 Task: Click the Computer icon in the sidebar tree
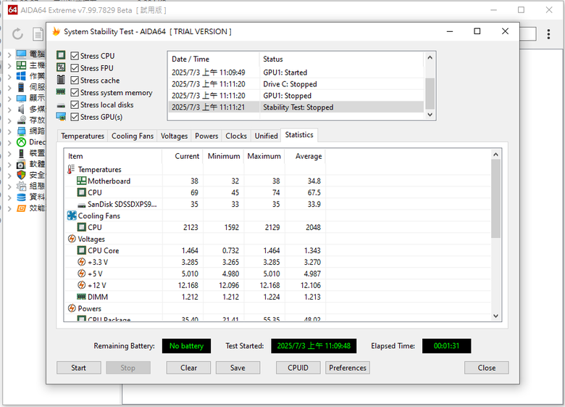click(x=21, y=54)
